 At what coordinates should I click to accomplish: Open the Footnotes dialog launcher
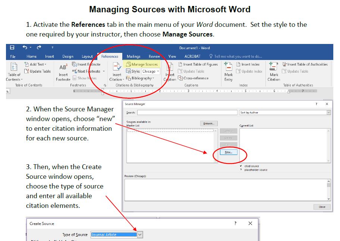pyautogui.click(x=105, y=85)
